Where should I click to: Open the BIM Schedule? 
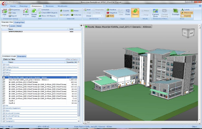[44, 10]
